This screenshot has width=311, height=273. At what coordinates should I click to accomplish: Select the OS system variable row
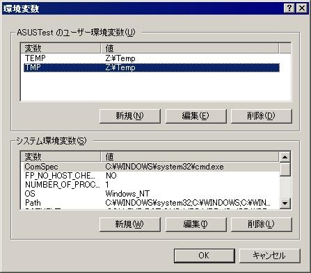click(x=152, y=194)
